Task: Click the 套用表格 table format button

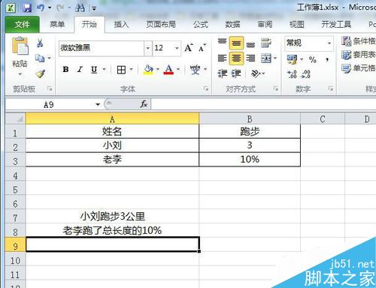Action: (359, 55)
